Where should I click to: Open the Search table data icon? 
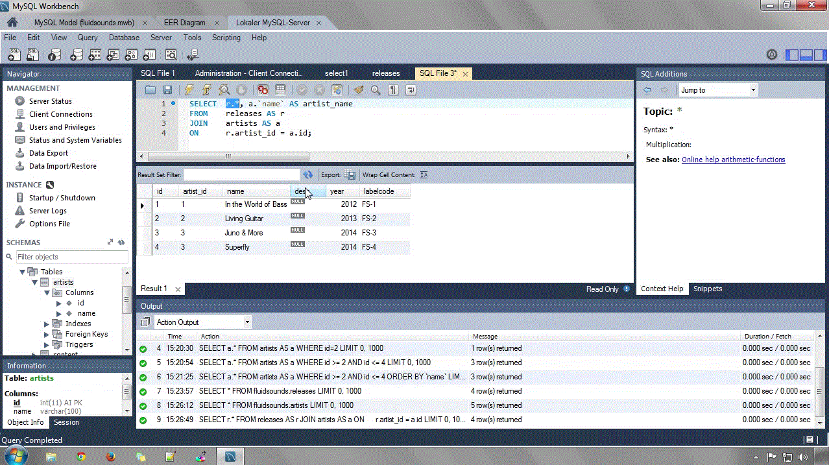[x=171, y=54]
